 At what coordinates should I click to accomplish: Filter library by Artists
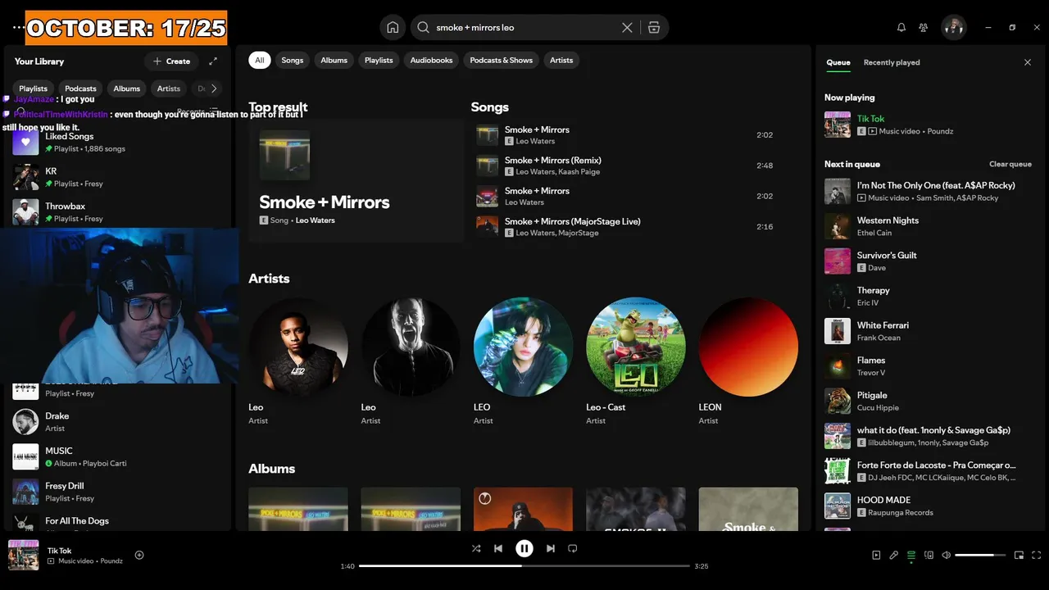(x=169, y=88)
